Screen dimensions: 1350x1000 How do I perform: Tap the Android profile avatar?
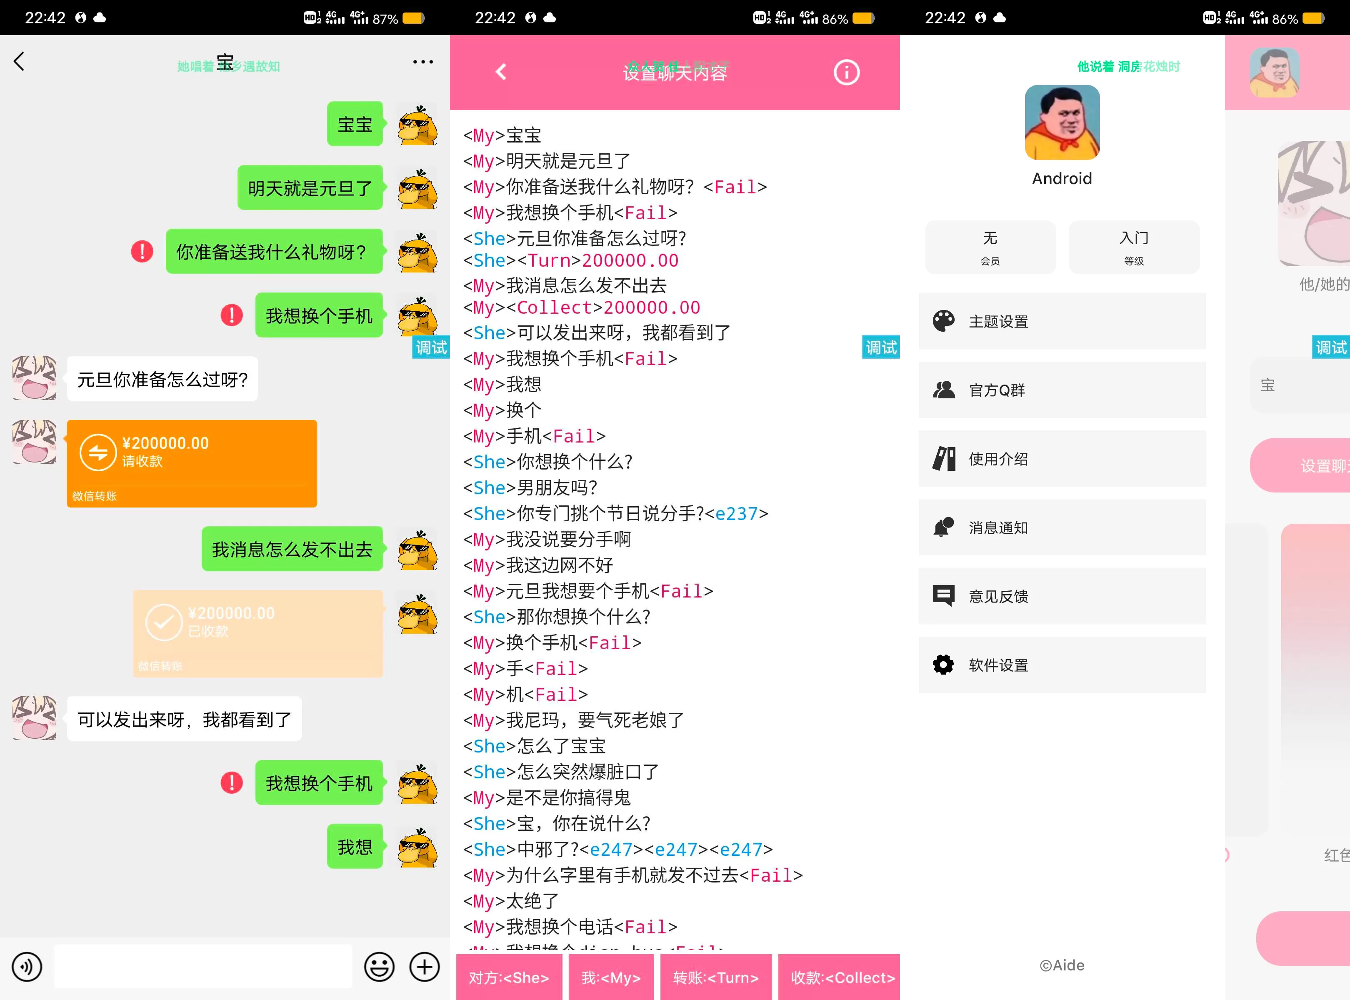pos(1062,122)
